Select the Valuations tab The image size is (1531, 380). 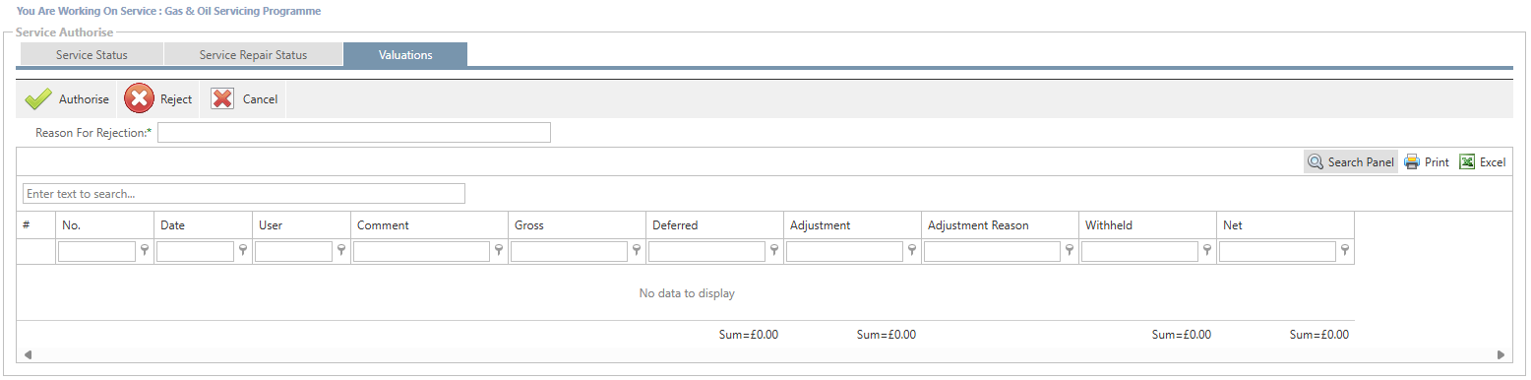pos(405,55)
